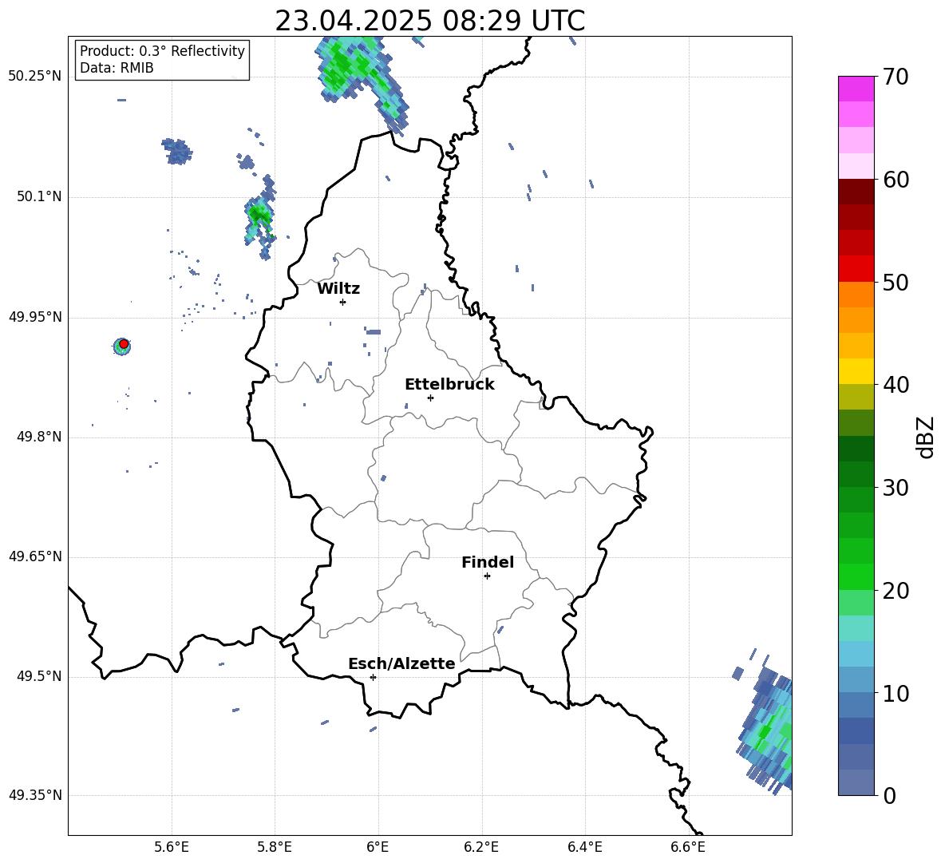Viewport: 945px width, 863px height.
Task: Click the dBZ colorbar axis label
Action: [925, 437]
